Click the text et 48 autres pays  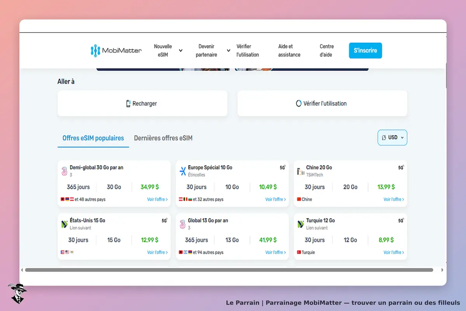90,199
